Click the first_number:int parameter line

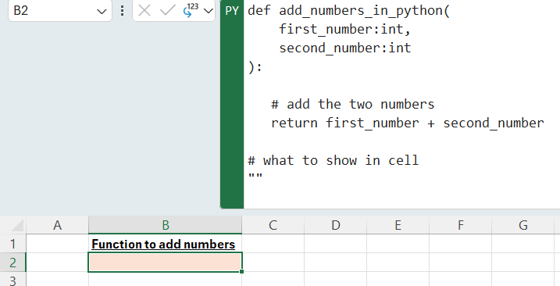tap(344, 30)
